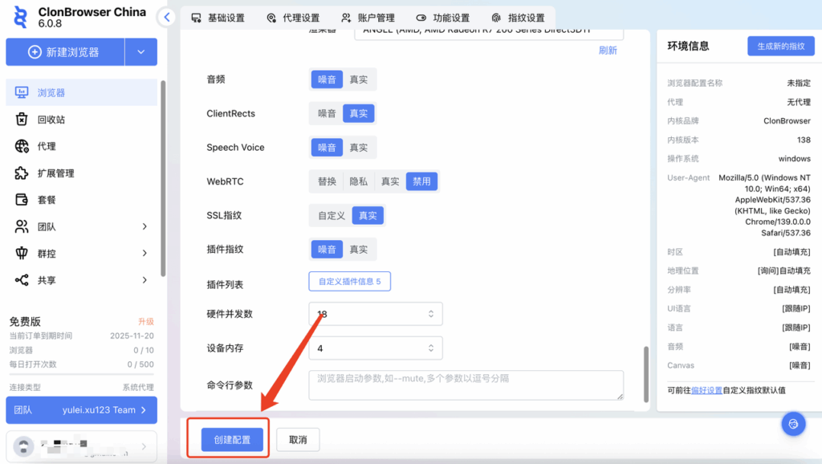Viewport: 822px width, 464px height.
Task: Open the 群控 group control section
Action: pyautogui.click(x=48, y=254)
